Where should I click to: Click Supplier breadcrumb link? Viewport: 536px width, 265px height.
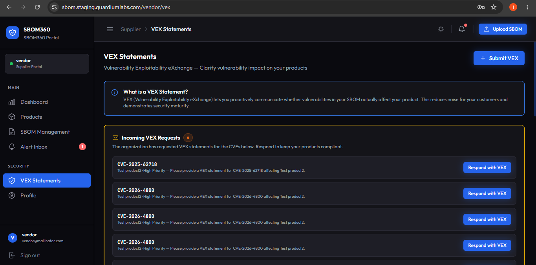(x=131, y=29)
